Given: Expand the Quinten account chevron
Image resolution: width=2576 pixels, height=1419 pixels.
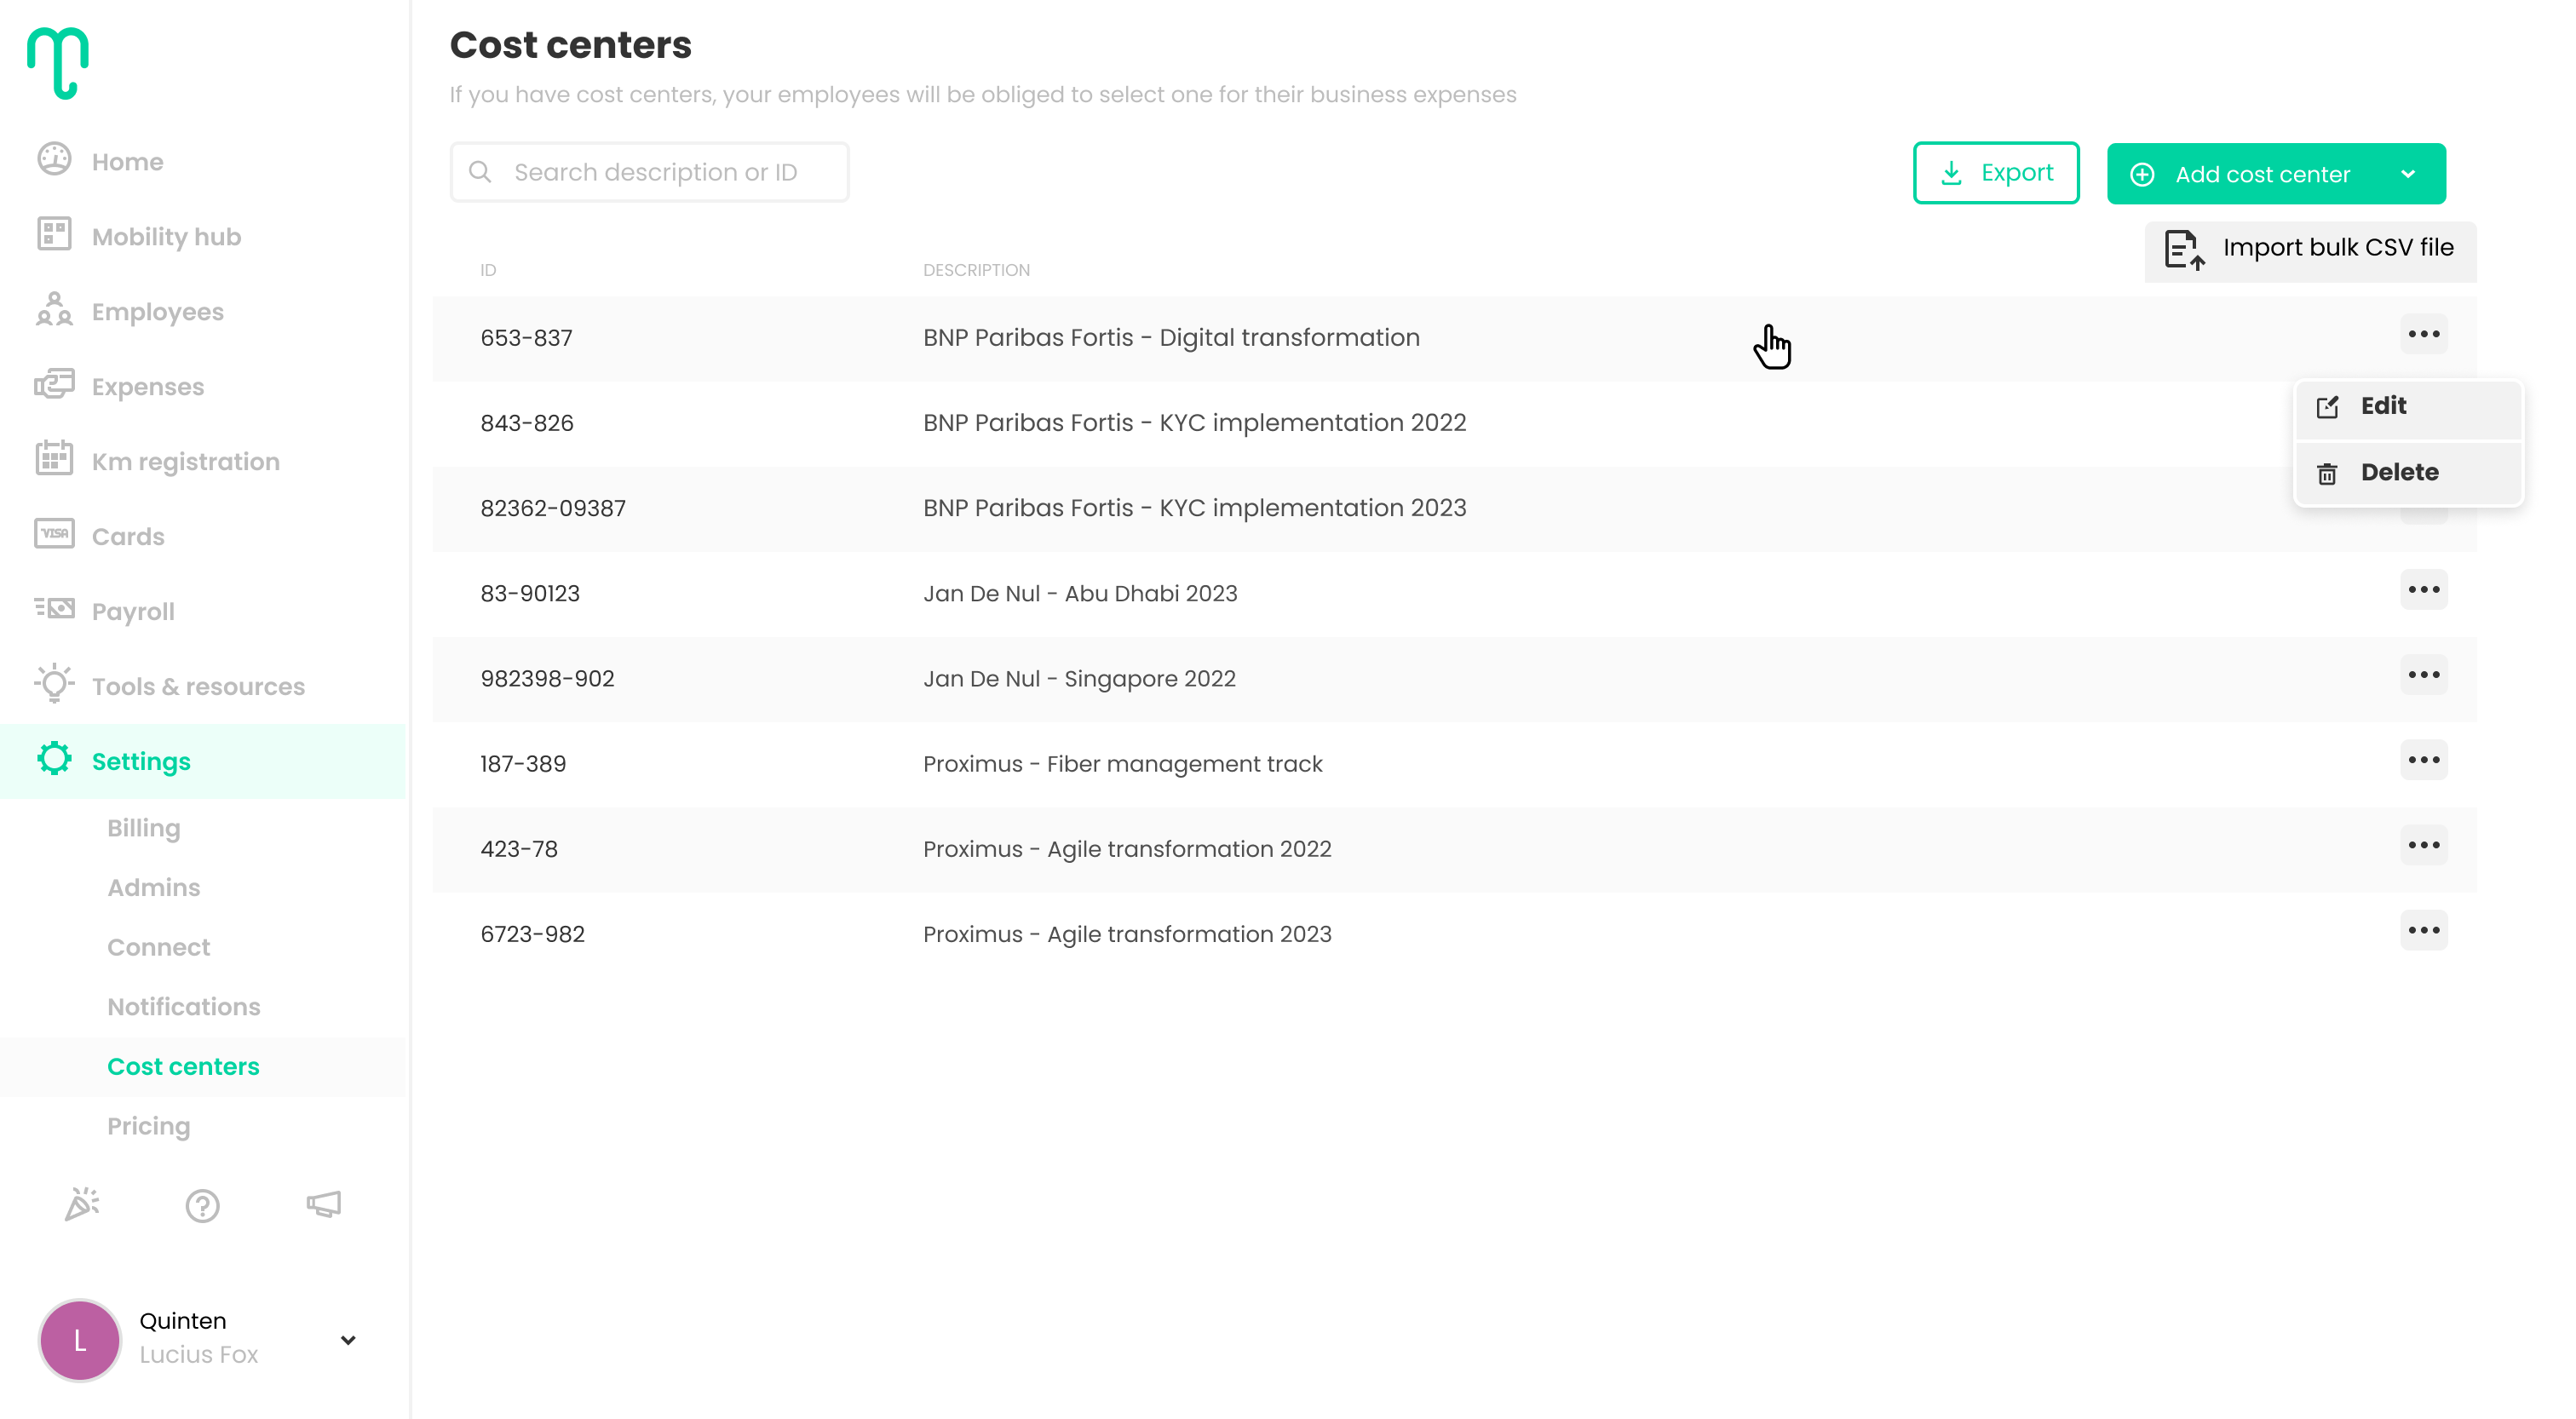Looking at the screenshot, I should coord(348,1340).
